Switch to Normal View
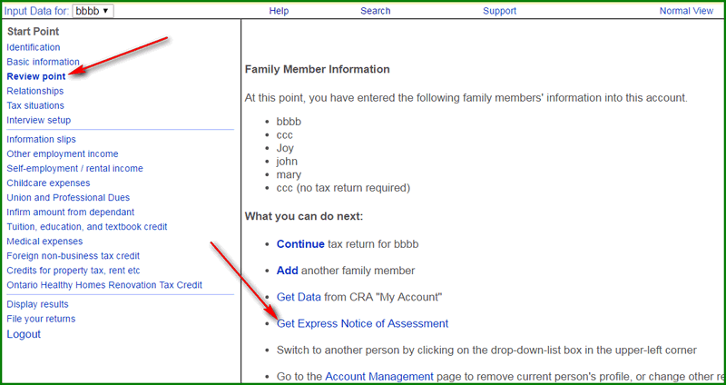726x385 pixels. click(686, 11)
